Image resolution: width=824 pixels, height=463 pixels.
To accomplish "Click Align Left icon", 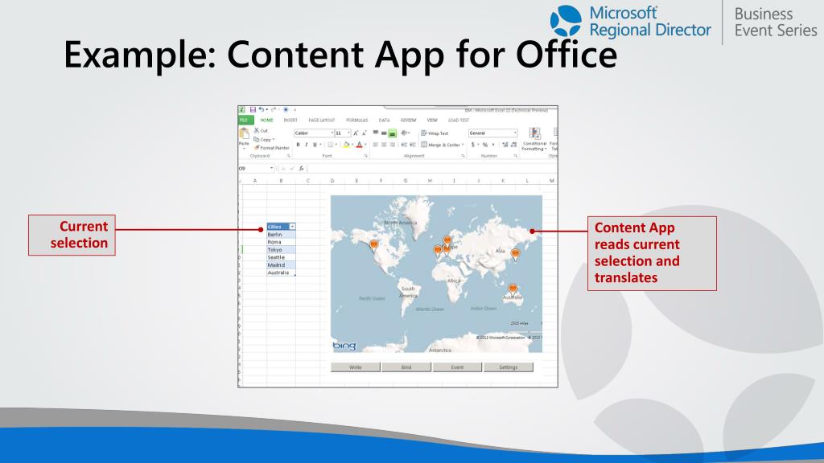I will pos(375,145).
